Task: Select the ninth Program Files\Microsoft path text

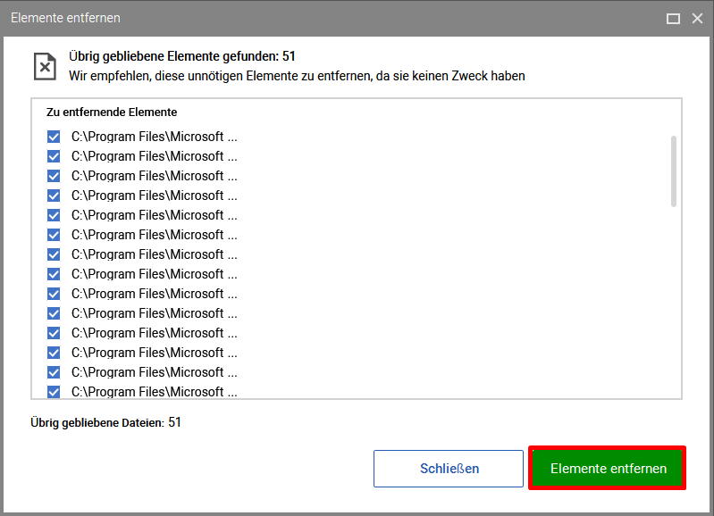Action: (x=155, y=294)
